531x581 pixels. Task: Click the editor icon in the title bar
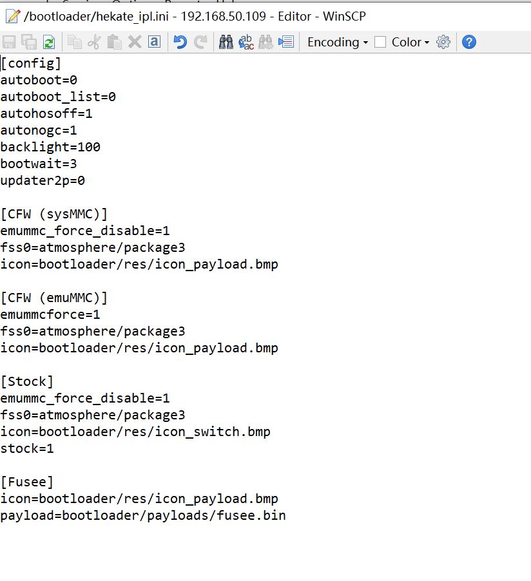13,16
